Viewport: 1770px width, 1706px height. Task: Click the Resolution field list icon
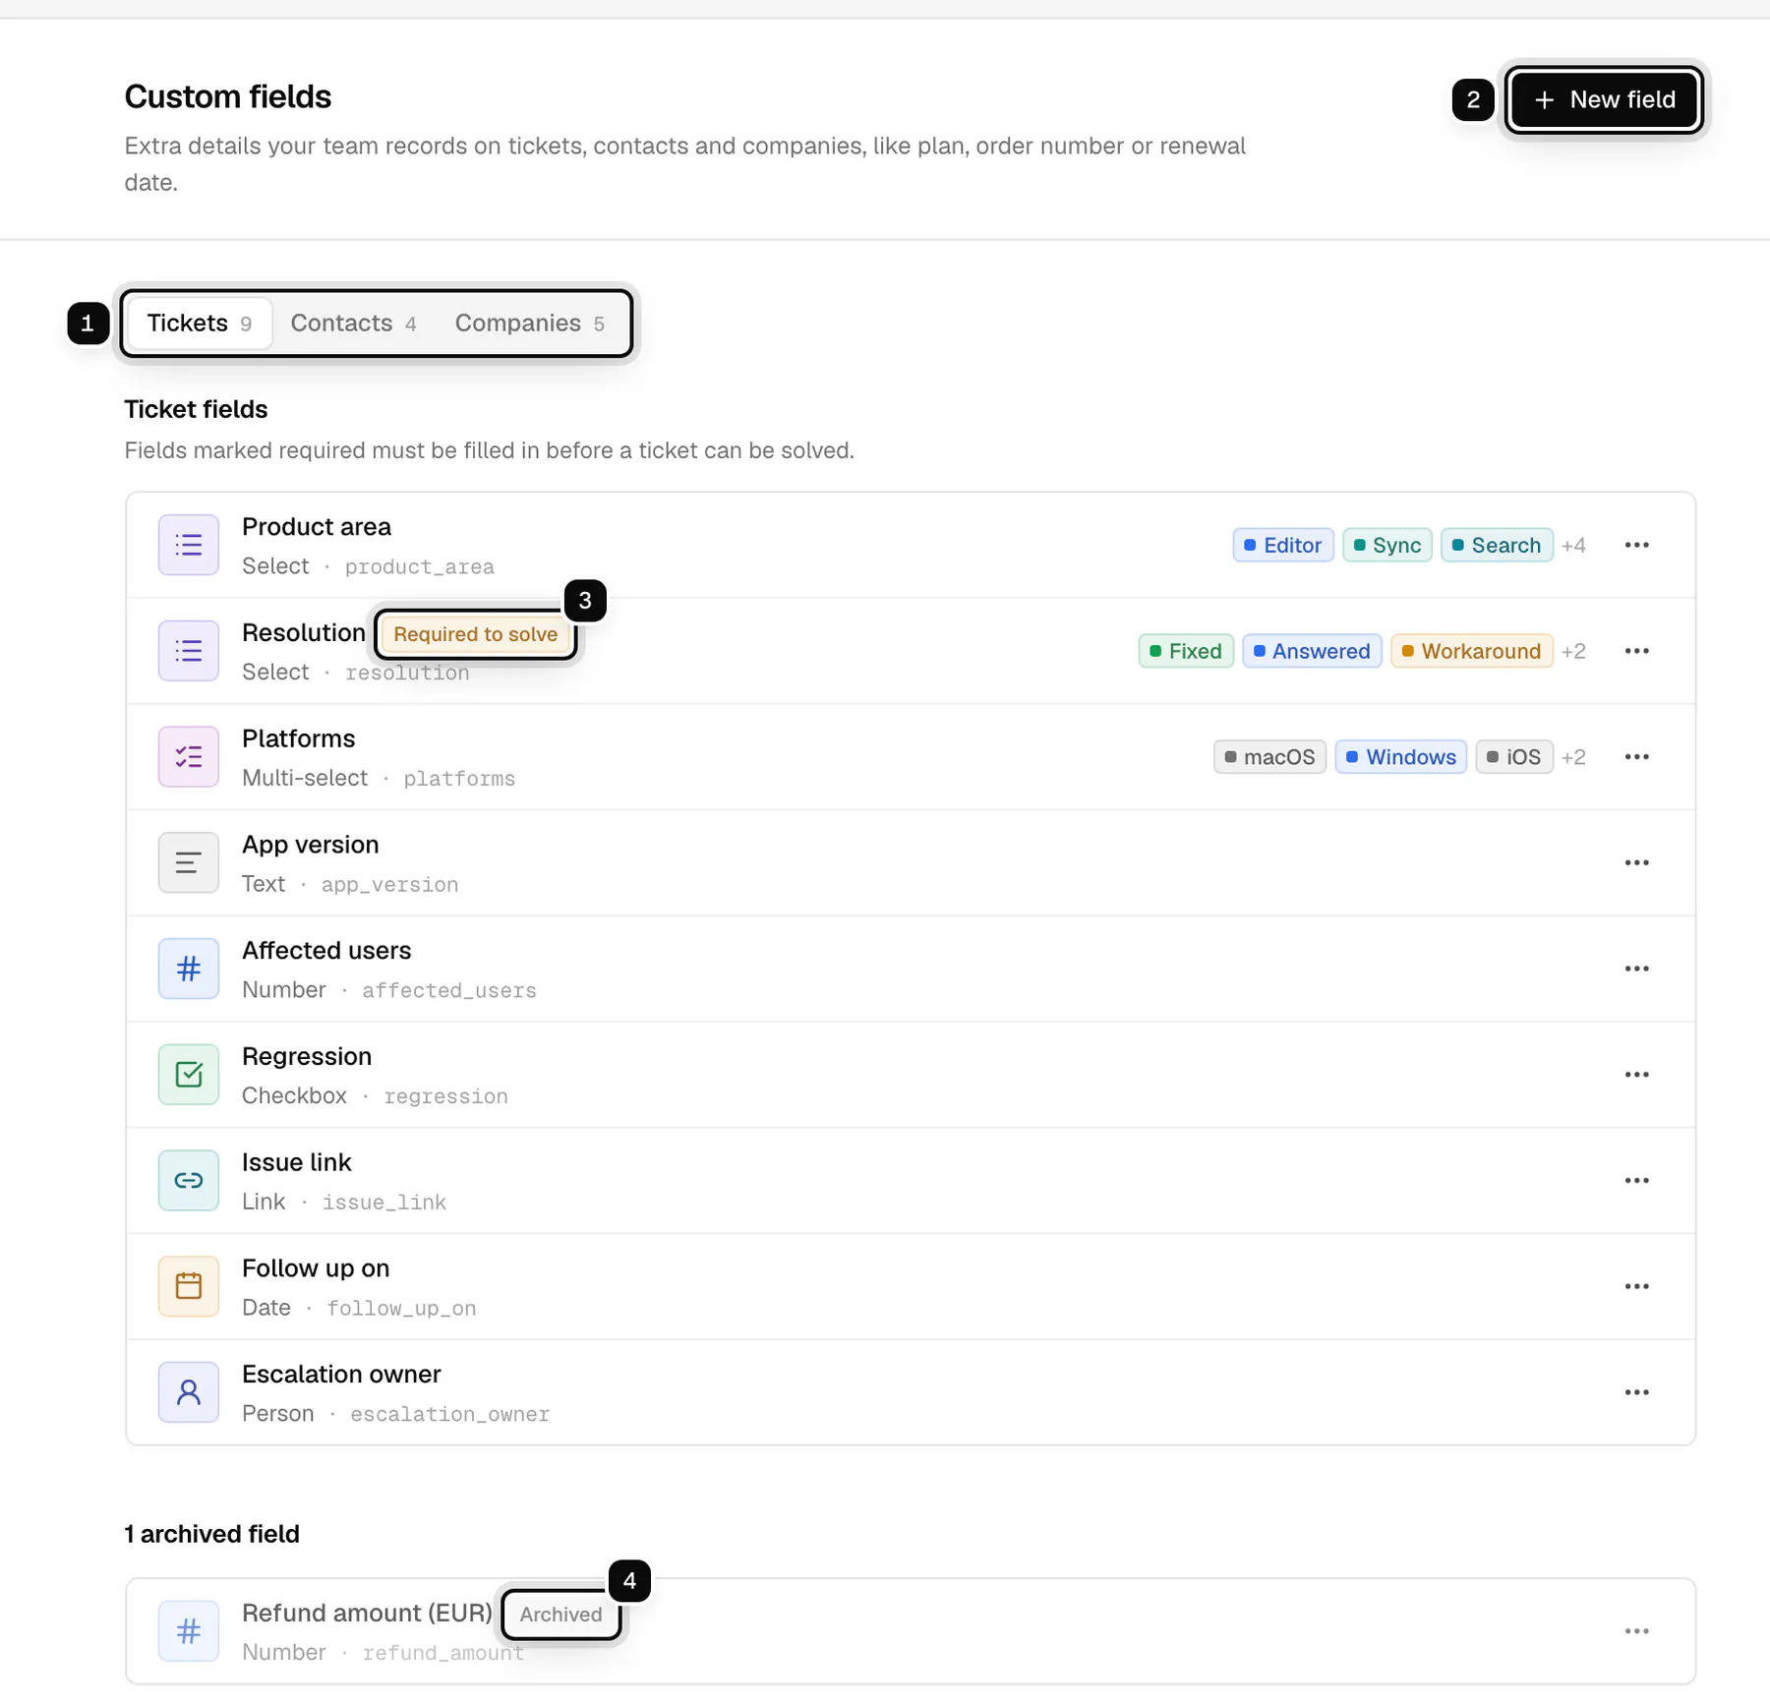(188, 651)
